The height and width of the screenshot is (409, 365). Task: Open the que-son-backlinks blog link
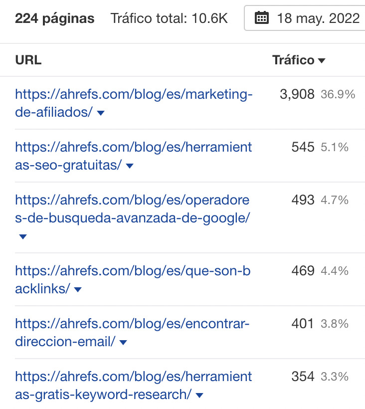[133, 280]
